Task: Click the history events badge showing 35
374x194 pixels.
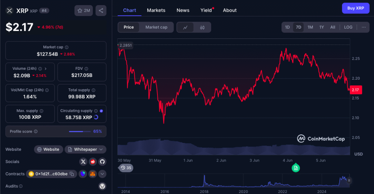Action: click(126, 168)
